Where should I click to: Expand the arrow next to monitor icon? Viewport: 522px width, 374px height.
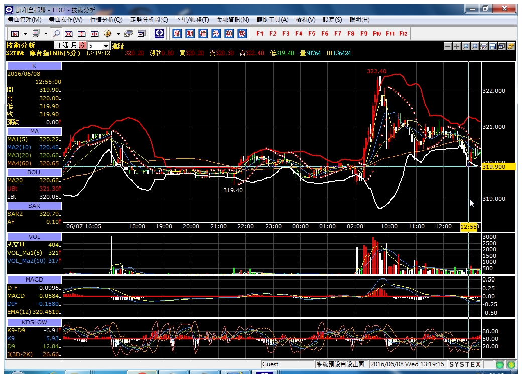[46, 34]
